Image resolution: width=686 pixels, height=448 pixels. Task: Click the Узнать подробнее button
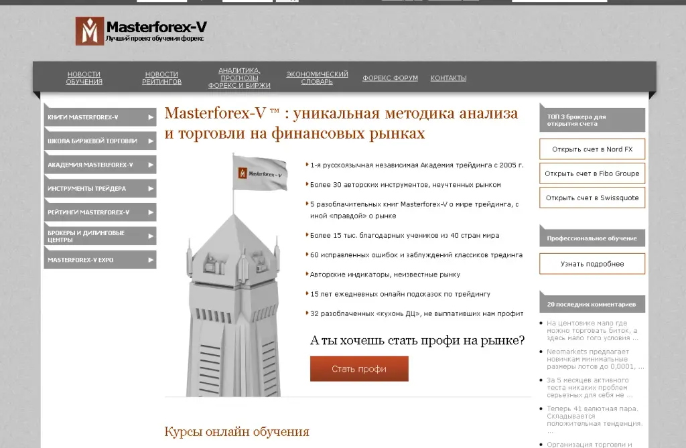[592, 264]
